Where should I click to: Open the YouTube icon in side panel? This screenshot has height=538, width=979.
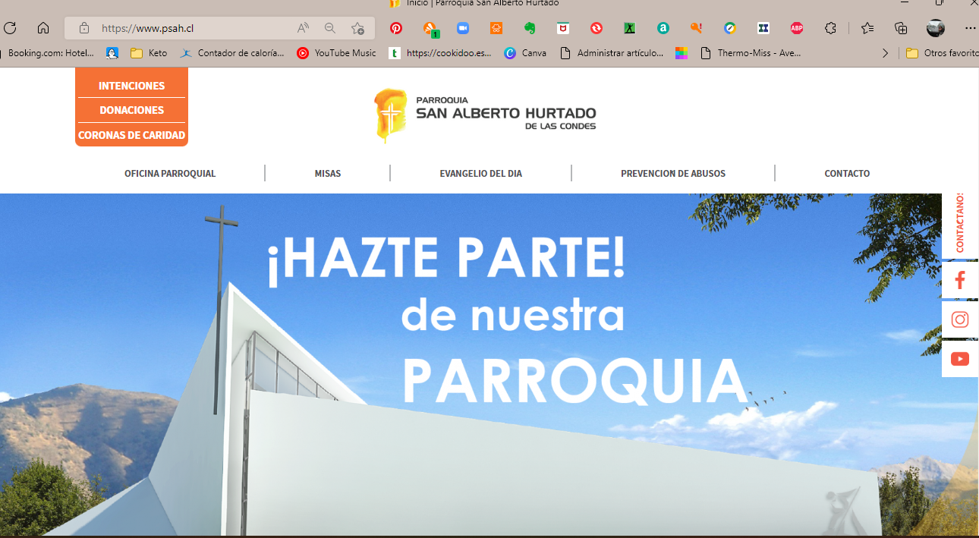pyautogui.click(x=959, y=359)
